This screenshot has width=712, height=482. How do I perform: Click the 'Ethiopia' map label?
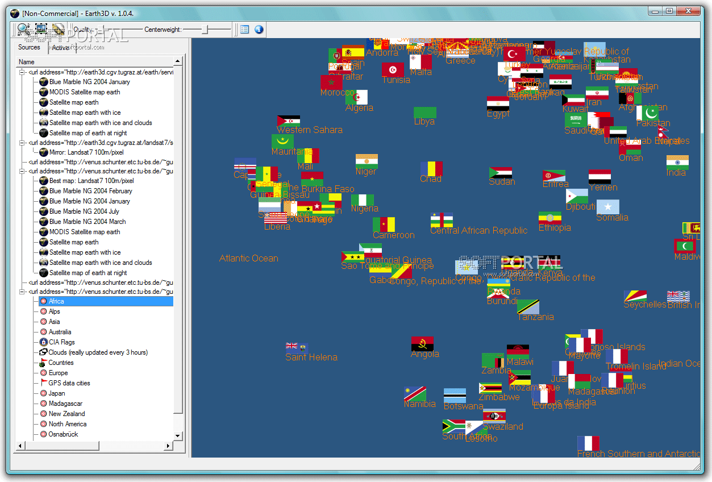point(555,227)
